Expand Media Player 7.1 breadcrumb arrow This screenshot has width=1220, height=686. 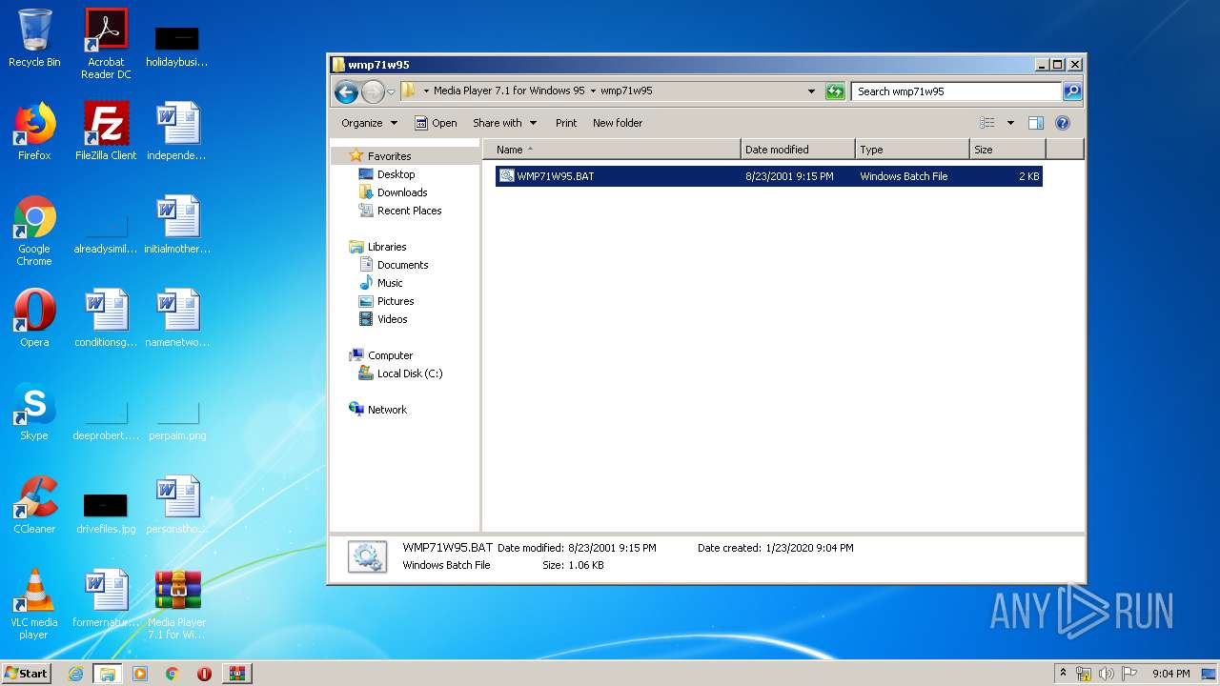point(593,91)
